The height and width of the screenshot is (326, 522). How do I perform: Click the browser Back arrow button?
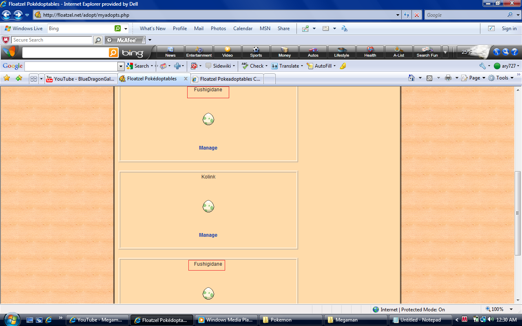(7, 15)
